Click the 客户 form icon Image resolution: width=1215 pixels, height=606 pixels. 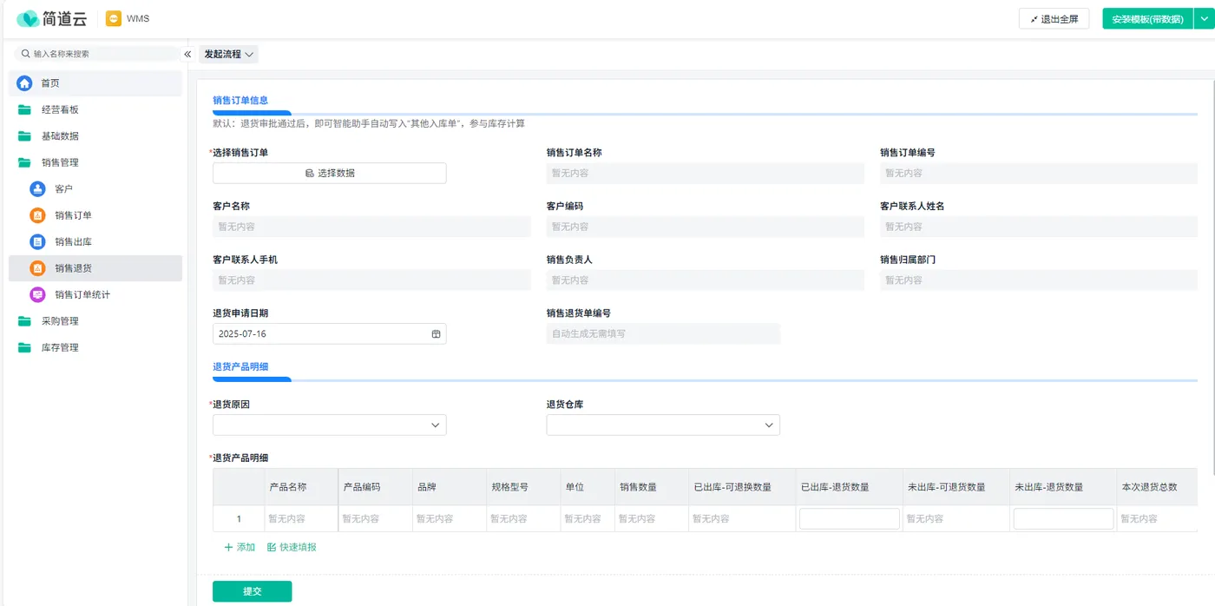coord(37,189)
